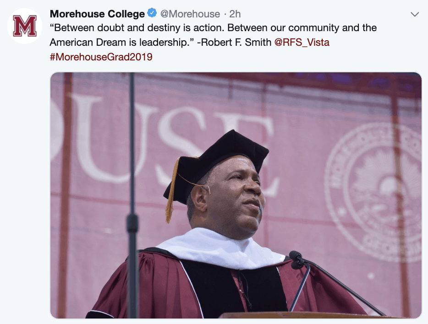
Task: Open the Morehouse College display name
Action: click(x=97, y=14)
